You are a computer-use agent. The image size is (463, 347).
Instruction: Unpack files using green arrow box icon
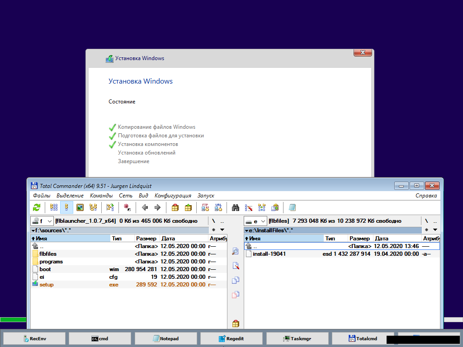pos(188,207)
